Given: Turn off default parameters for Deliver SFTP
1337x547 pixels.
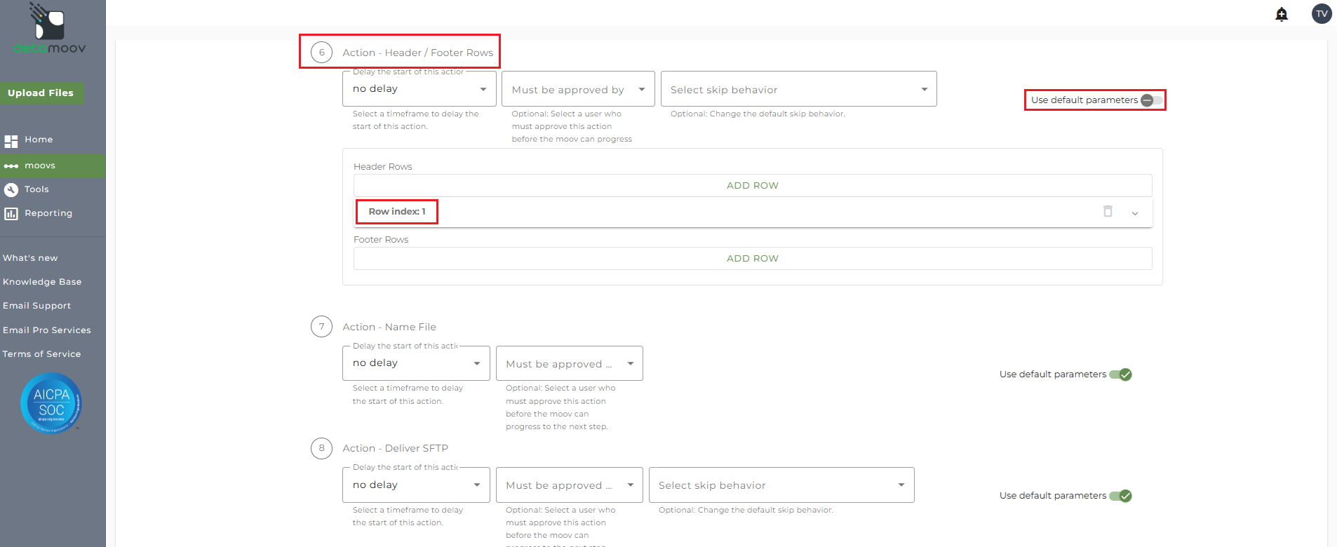Looking at the screenshot, I should [1121, 496].
